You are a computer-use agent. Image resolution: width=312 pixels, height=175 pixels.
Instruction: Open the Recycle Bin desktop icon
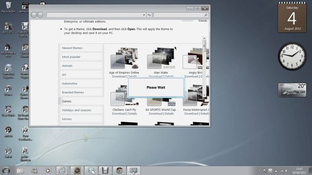click(8, 7)
